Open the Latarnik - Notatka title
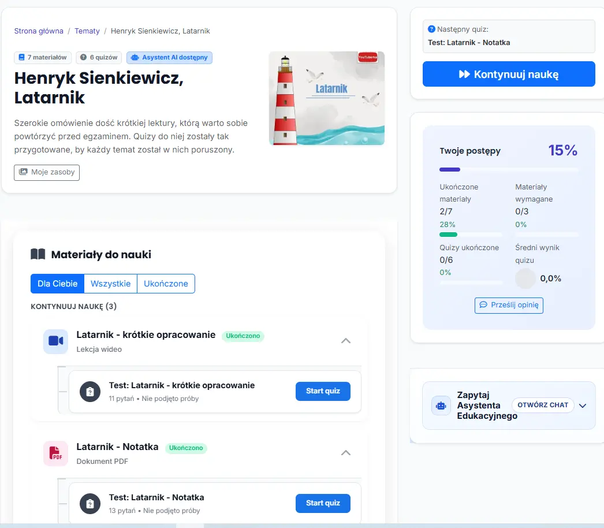Viewport: 604px width, 528px height. click(x=117, y=447)
